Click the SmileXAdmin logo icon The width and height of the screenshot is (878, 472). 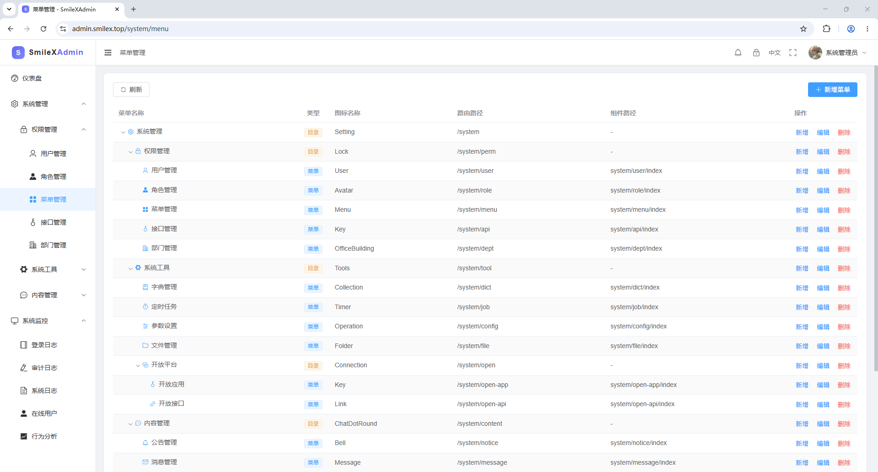[x=18, y=52]
